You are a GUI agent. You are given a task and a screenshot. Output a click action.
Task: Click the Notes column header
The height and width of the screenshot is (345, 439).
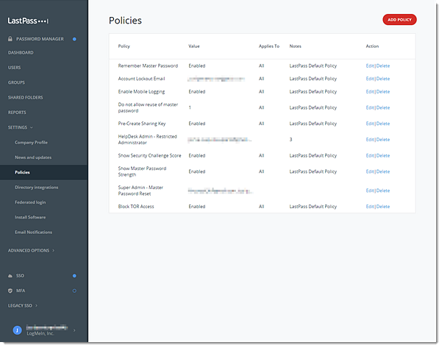point(296,46)
